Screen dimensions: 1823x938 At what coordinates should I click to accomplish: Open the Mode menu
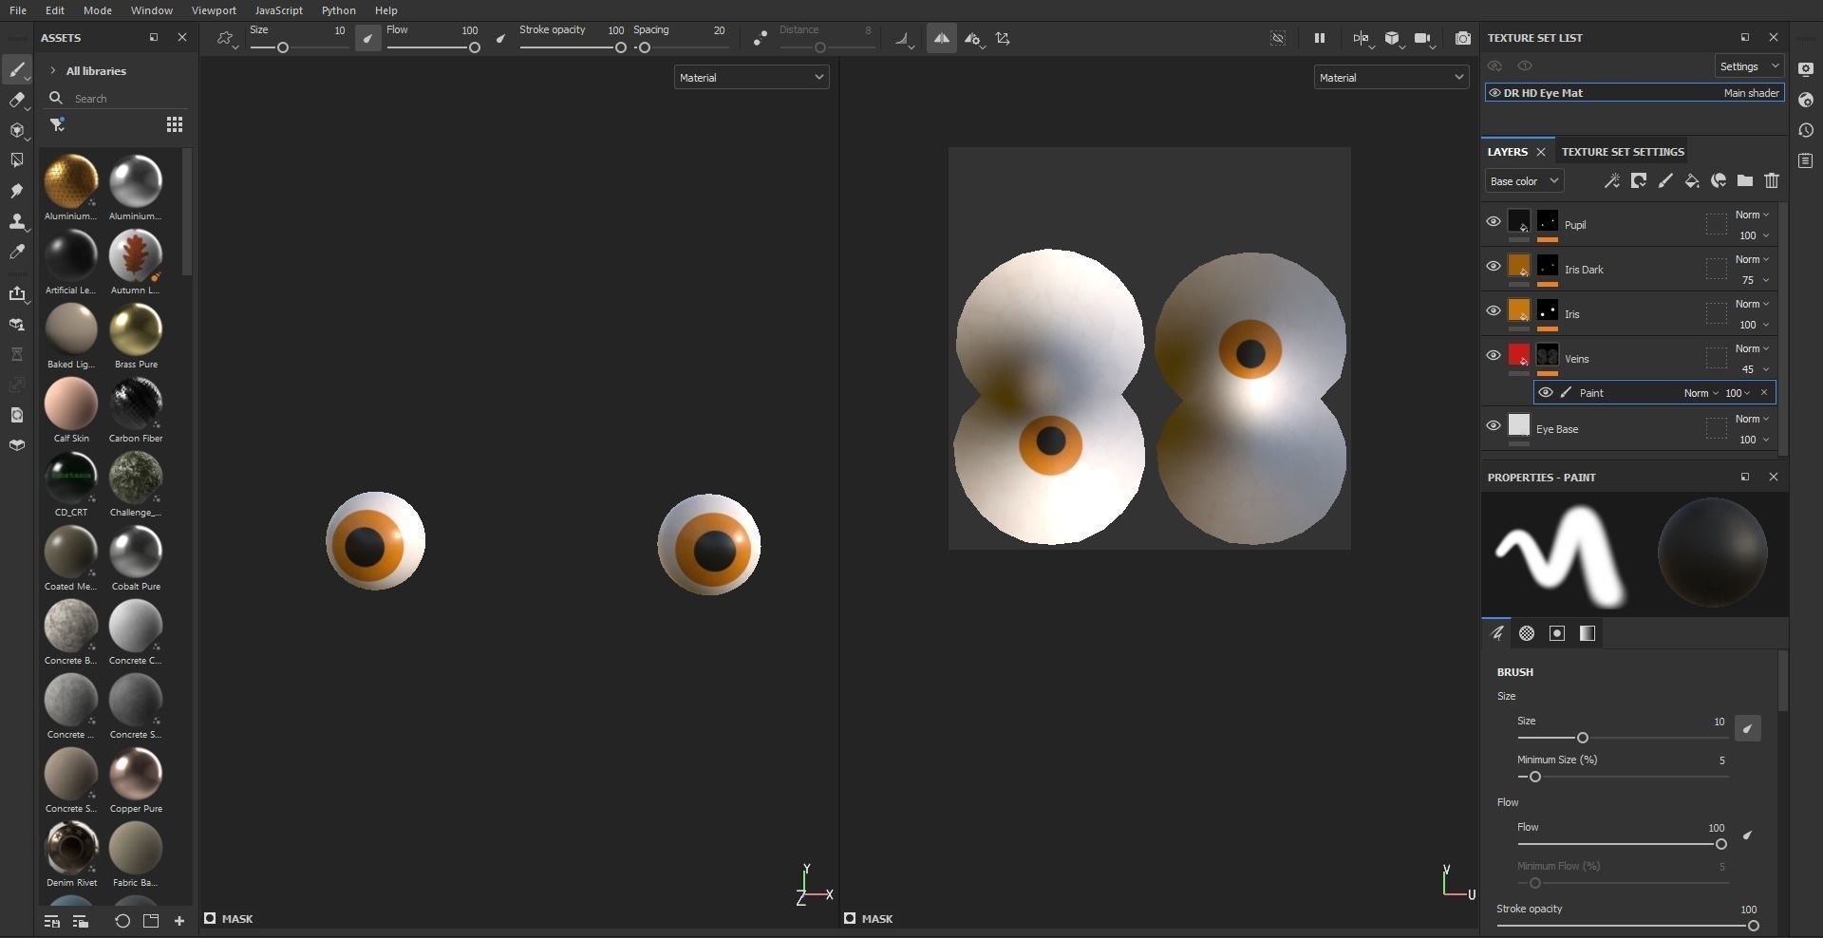click(97, 10)
